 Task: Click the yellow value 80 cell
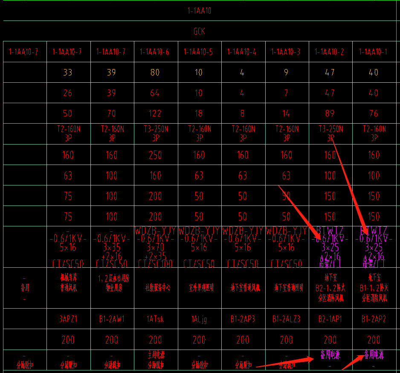(155, 72)
